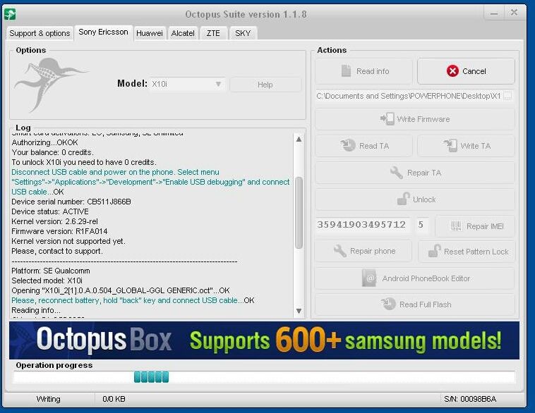
Task: Select the SKY tab
Action: (x=243, y=33)
